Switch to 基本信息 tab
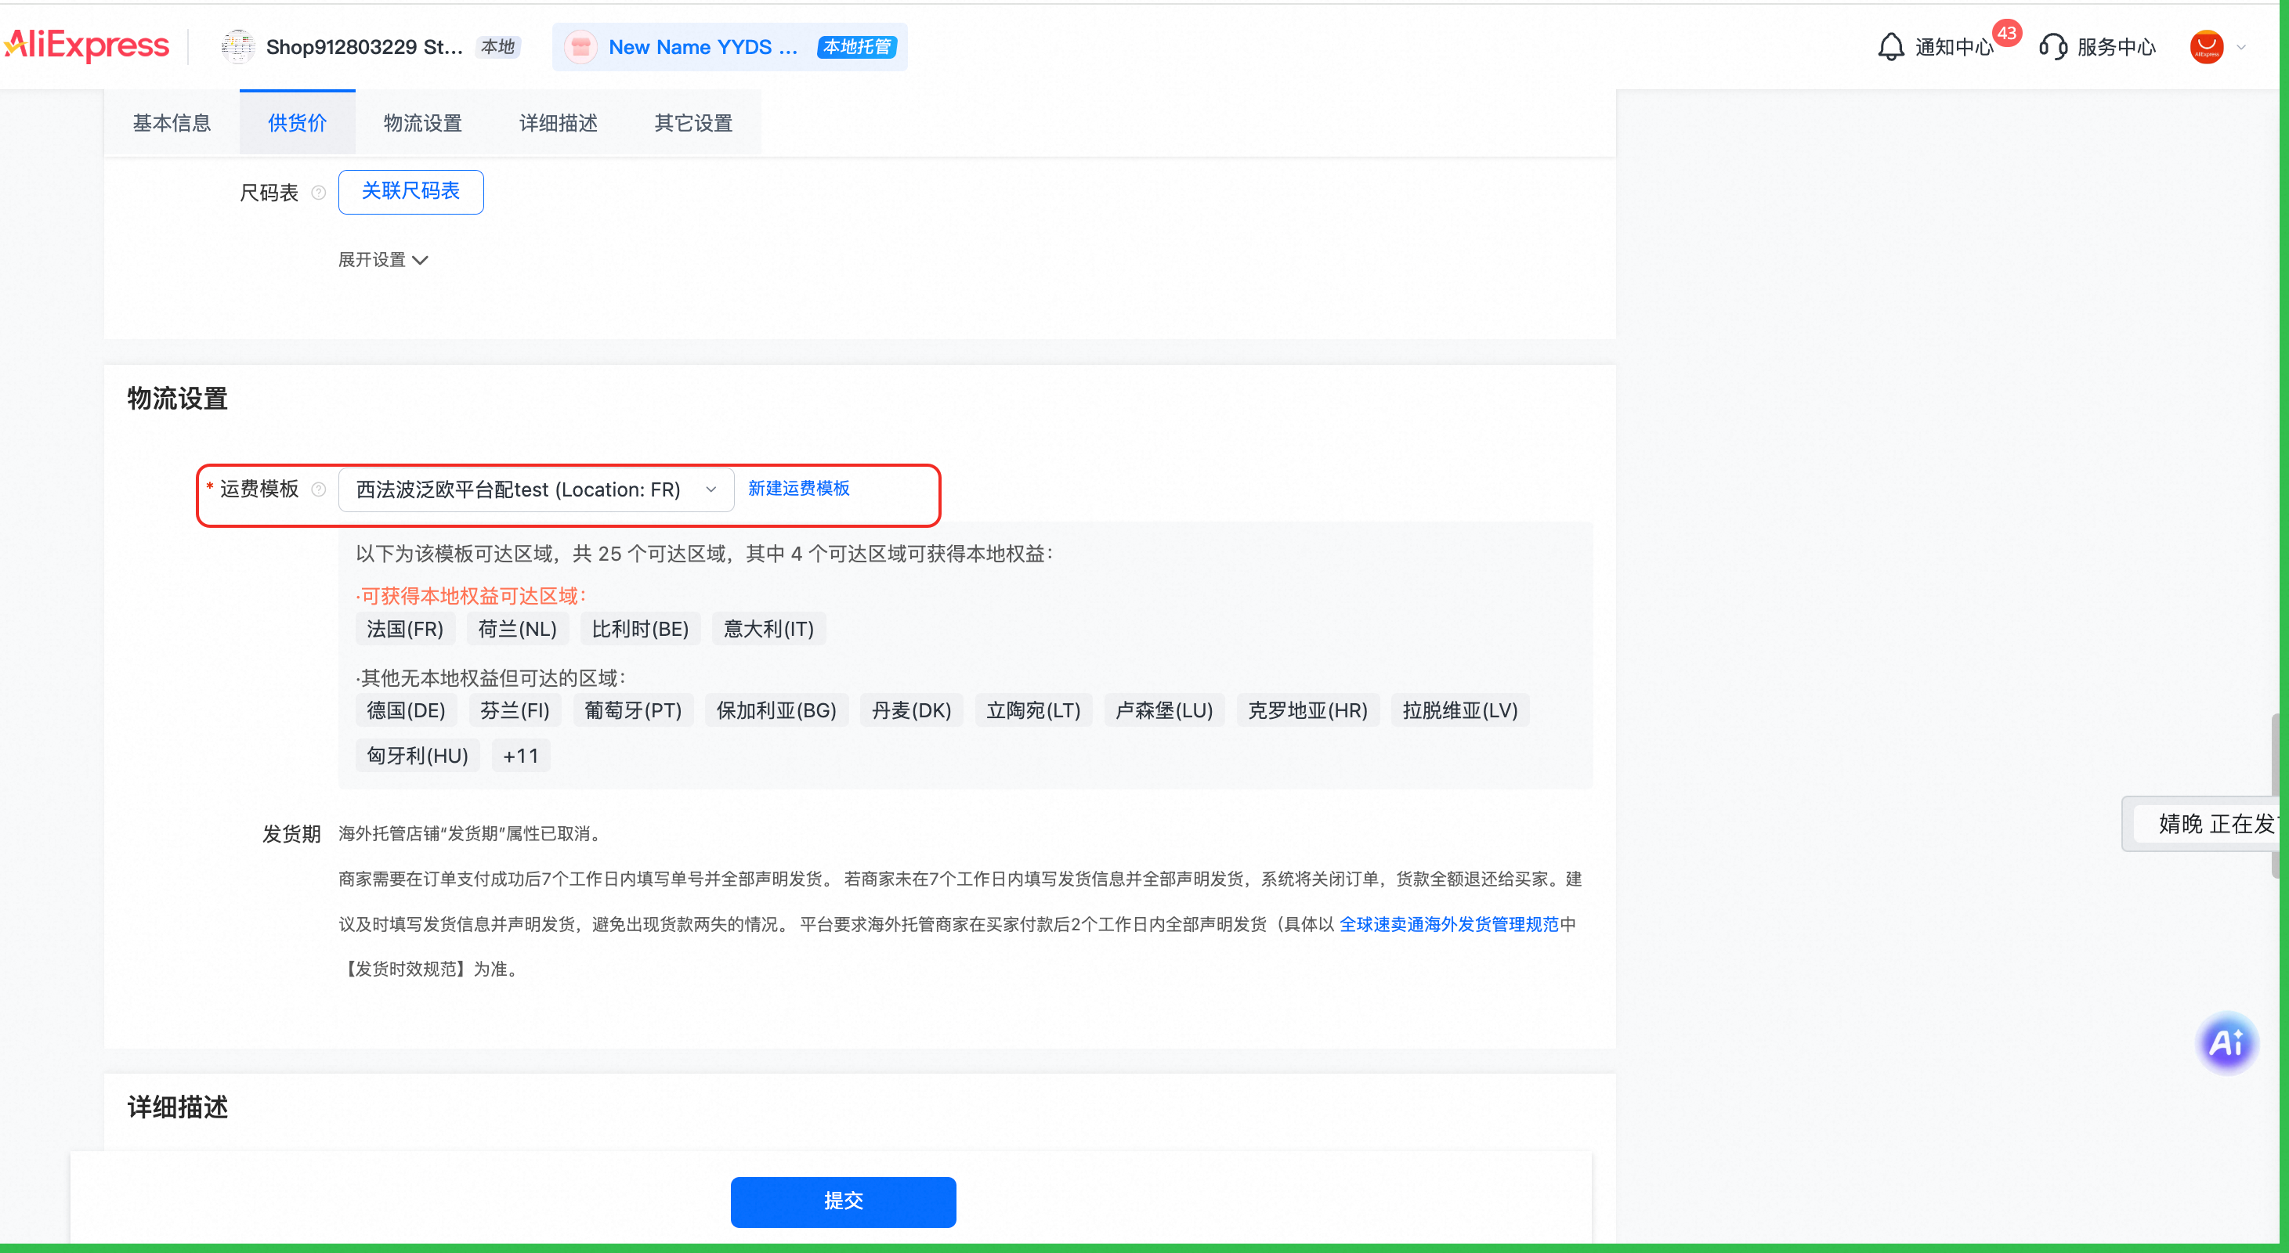 click(172, 122)
